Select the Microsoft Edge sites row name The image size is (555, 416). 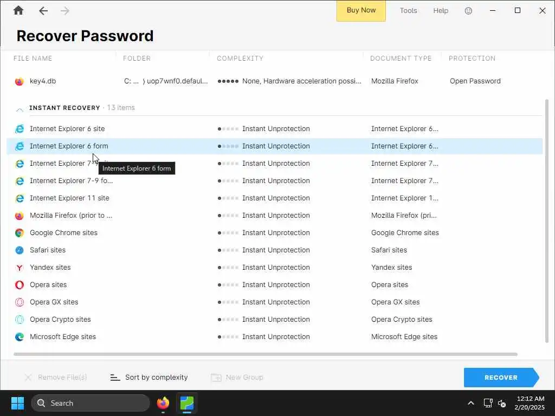(63, 337)
